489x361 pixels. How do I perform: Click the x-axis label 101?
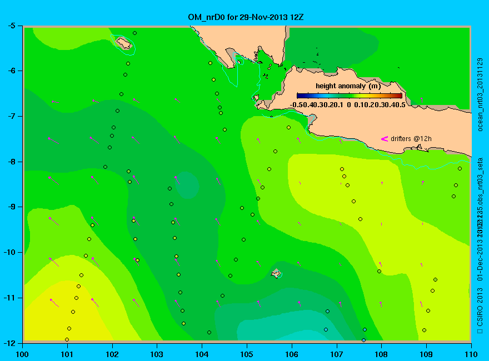(67, 354)
